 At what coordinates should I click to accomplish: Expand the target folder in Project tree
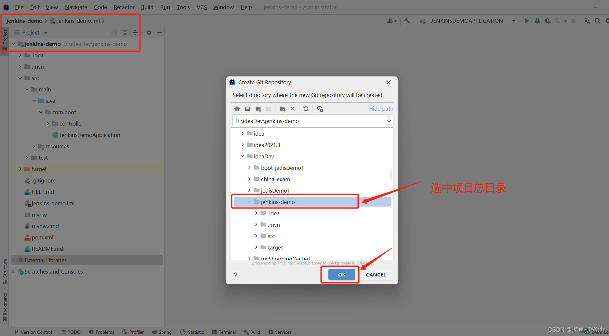point(20,169)
